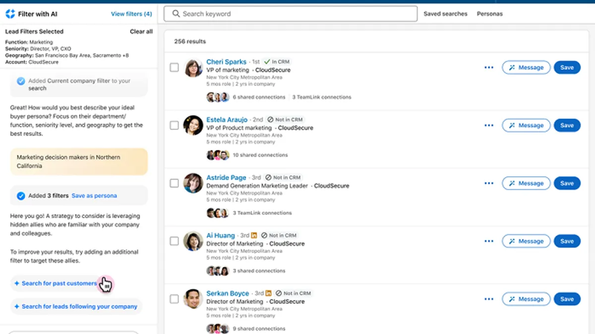Message Serkan Boyce
This screenshot has height=334, width=595.
click(526, 299)
